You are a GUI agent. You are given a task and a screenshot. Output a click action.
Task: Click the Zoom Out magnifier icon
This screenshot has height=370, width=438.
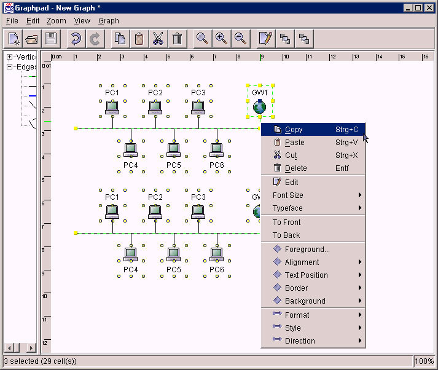pos(240,39)
